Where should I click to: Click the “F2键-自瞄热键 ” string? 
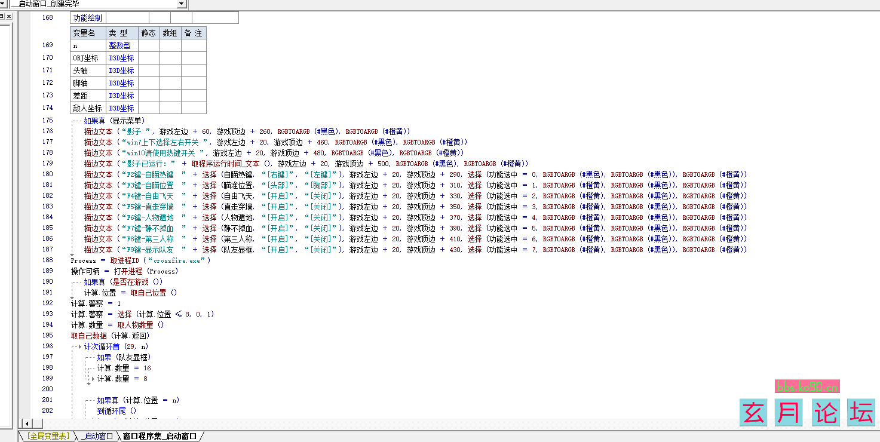[x=154, y=174]
